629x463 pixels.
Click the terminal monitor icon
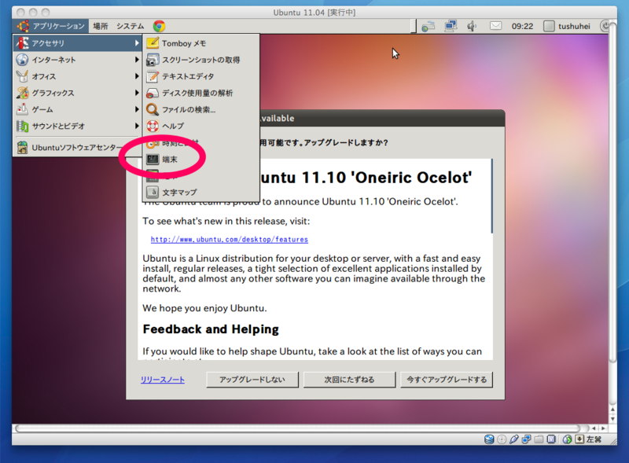click(x=153, y=160)
